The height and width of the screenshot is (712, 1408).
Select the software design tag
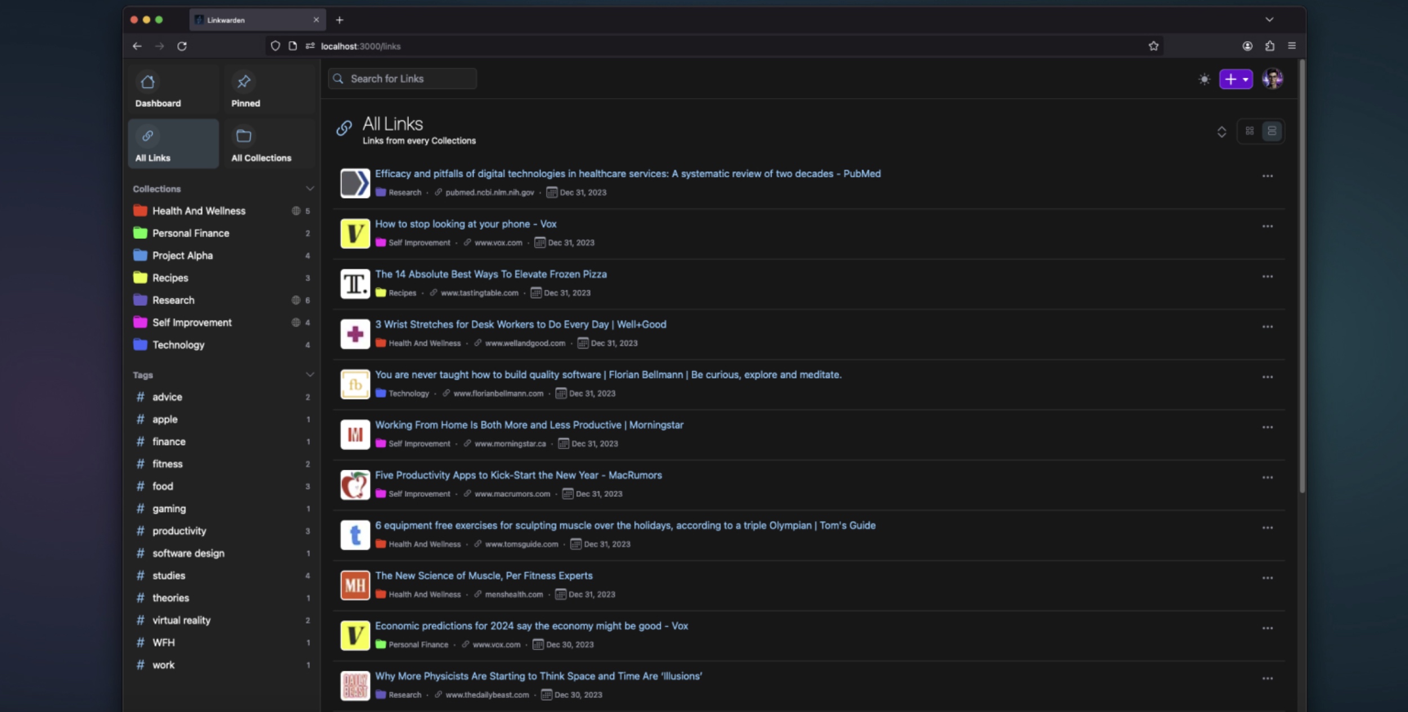point(222,553)
